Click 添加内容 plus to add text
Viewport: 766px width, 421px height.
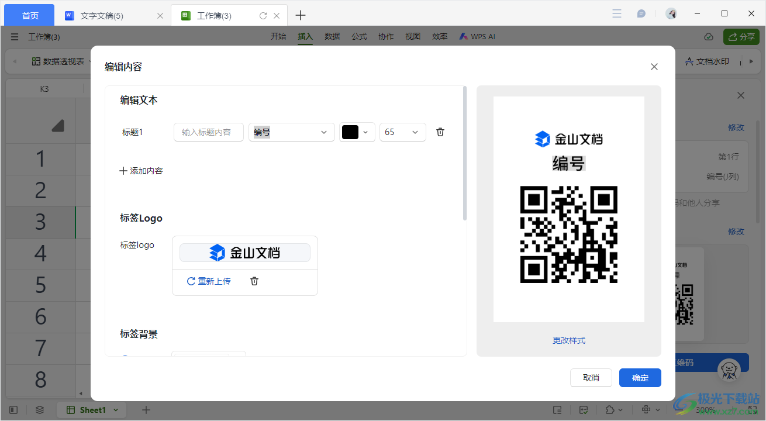point(141,171)
